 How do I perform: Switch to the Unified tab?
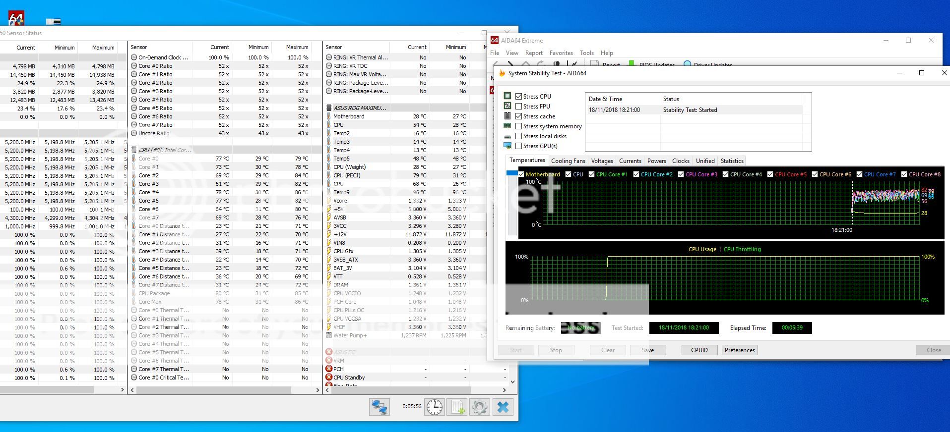coord(705,161)
